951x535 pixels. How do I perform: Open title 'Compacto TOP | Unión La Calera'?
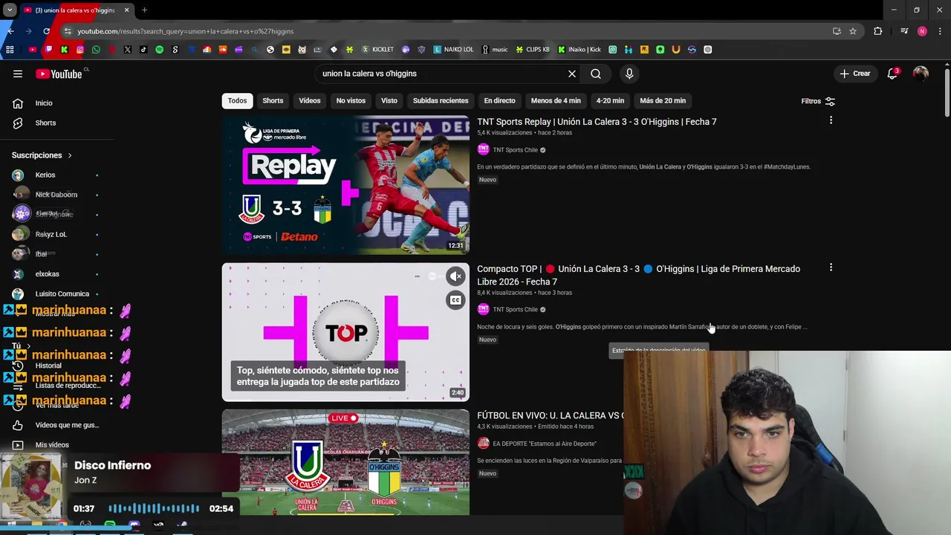tap(638, 275)
